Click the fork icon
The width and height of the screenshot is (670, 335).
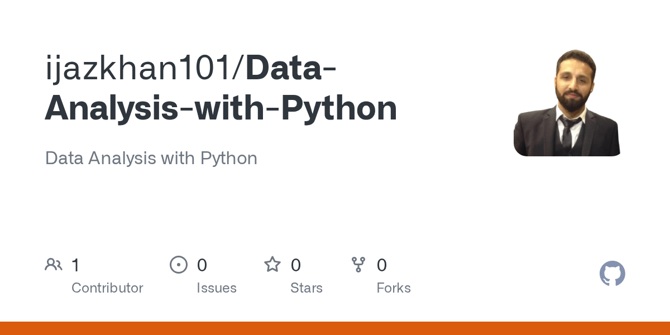[x=358, y=265]
